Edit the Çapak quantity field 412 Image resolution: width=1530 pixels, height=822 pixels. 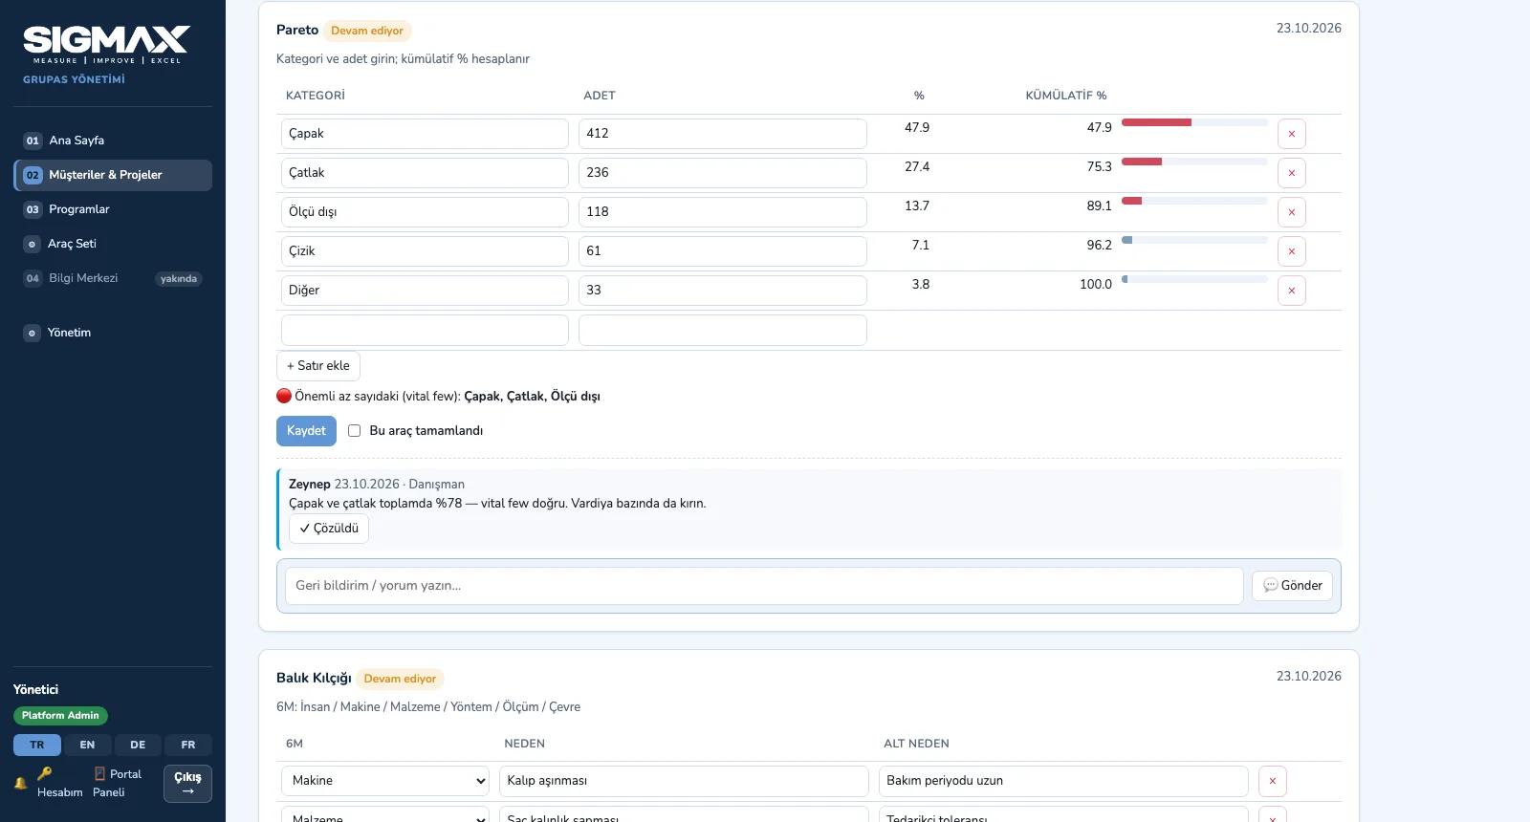pos(723,134)
